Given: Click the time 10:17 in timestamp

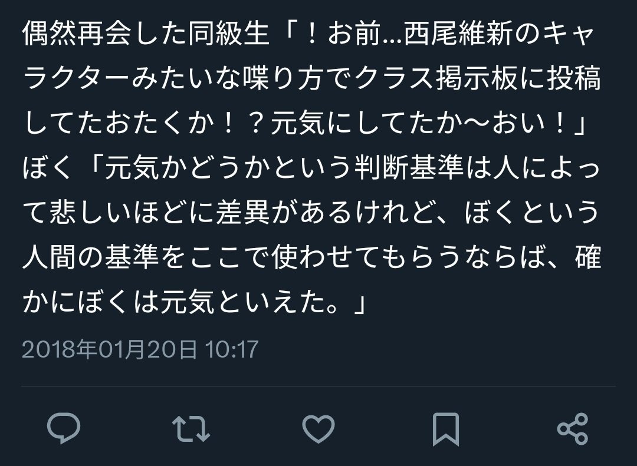Looking at the screenshot, I should (x=232, y=349).
